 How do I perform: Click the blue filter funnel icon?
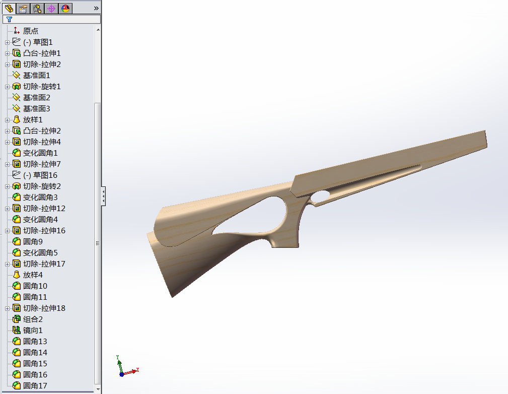pyautogui.click(x=9, y=19)
